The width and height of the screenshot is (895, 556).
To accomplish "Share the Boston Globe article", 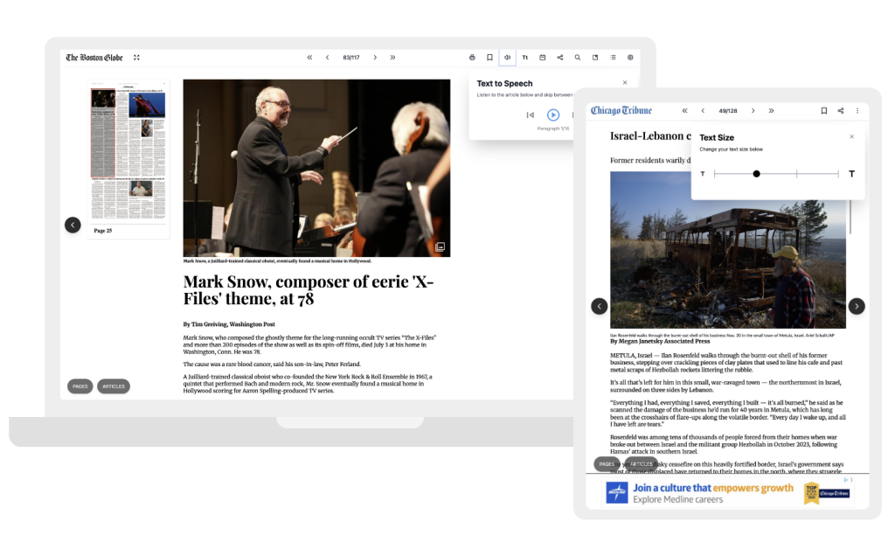I will [x=559, y=58].
